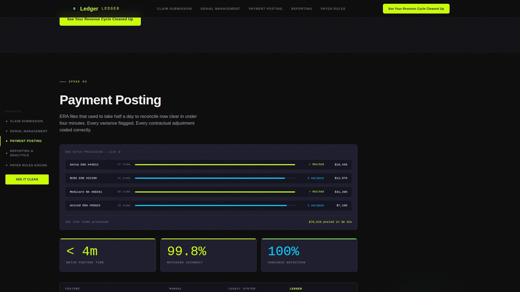This screenshot has height=292, width=520.
Task: Click the Matched status on Aetna row
Action: click(x=316, y=164)
